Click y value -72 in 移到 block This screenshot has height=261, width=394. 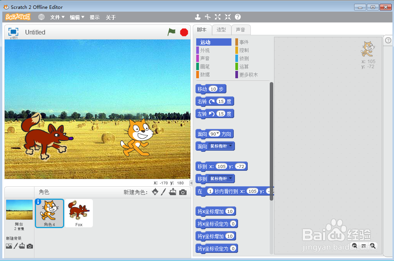[x=240, y=166]
